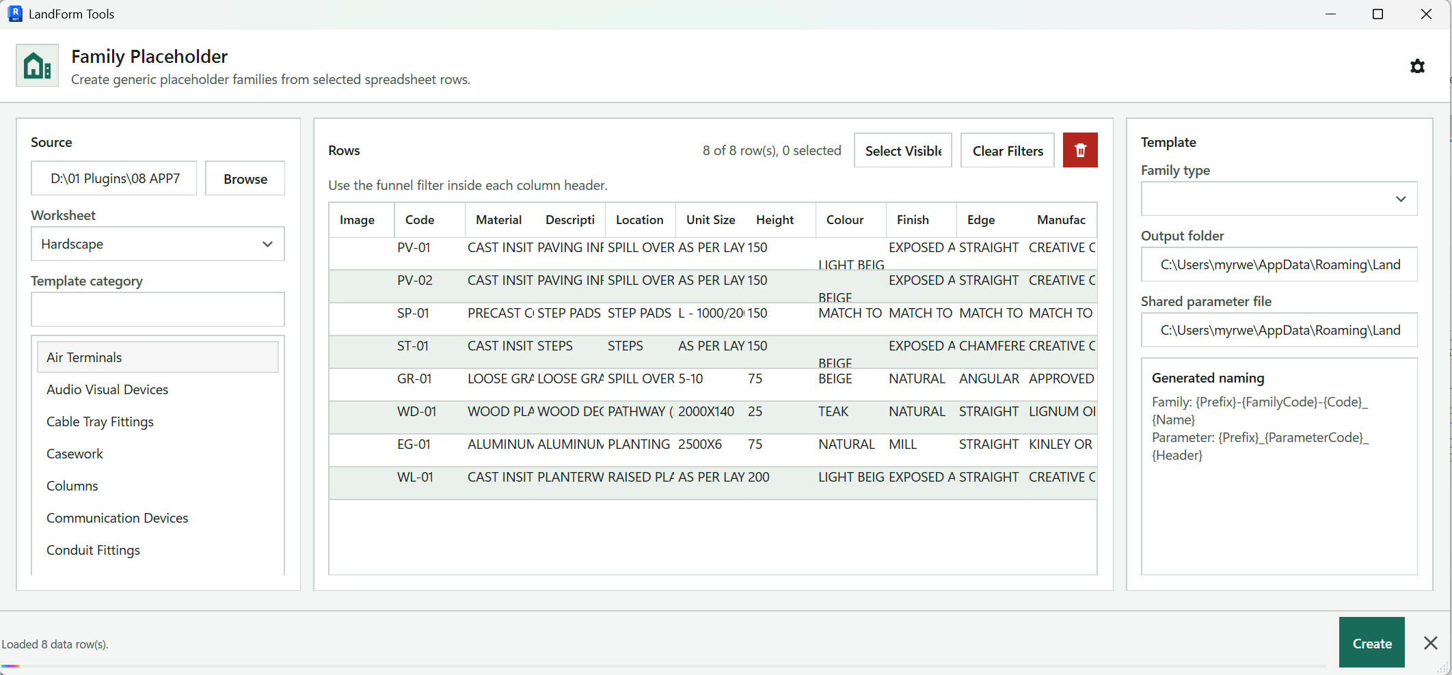
Task: Expand the Worksheet Hardscape dropdown
Action: (x=158, y=244)
